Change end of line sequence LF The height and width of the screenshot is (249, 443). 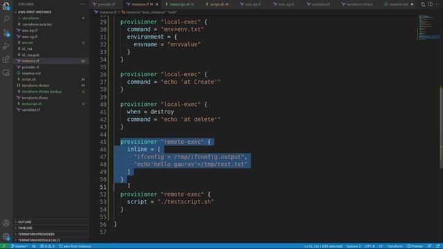coord(381,246)
